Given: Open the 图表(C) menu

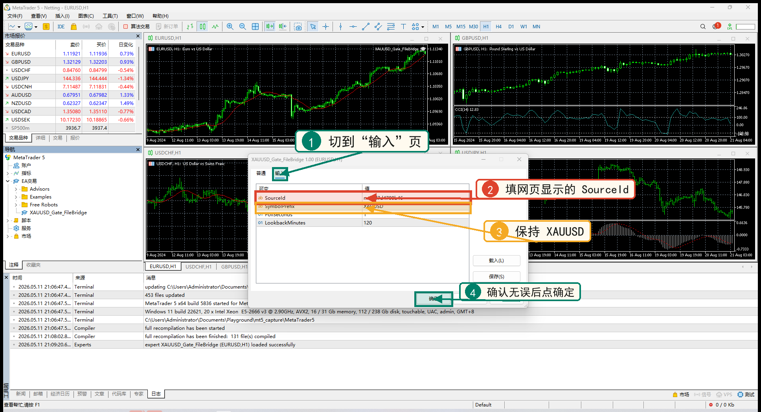Looking at the screenshot, I should (86, 16).
